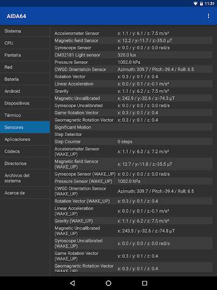
Task: Open the Códecs section
Action: pyautogui.click(x=25, y=151)
